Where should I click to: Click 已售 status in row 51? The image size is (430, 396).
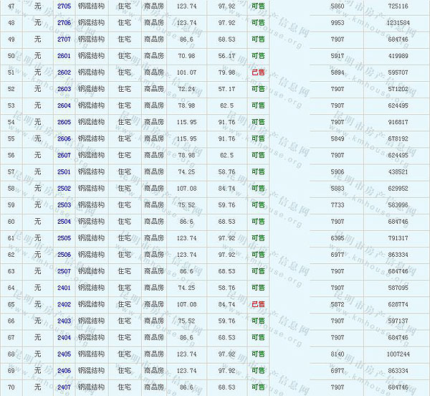258,72
